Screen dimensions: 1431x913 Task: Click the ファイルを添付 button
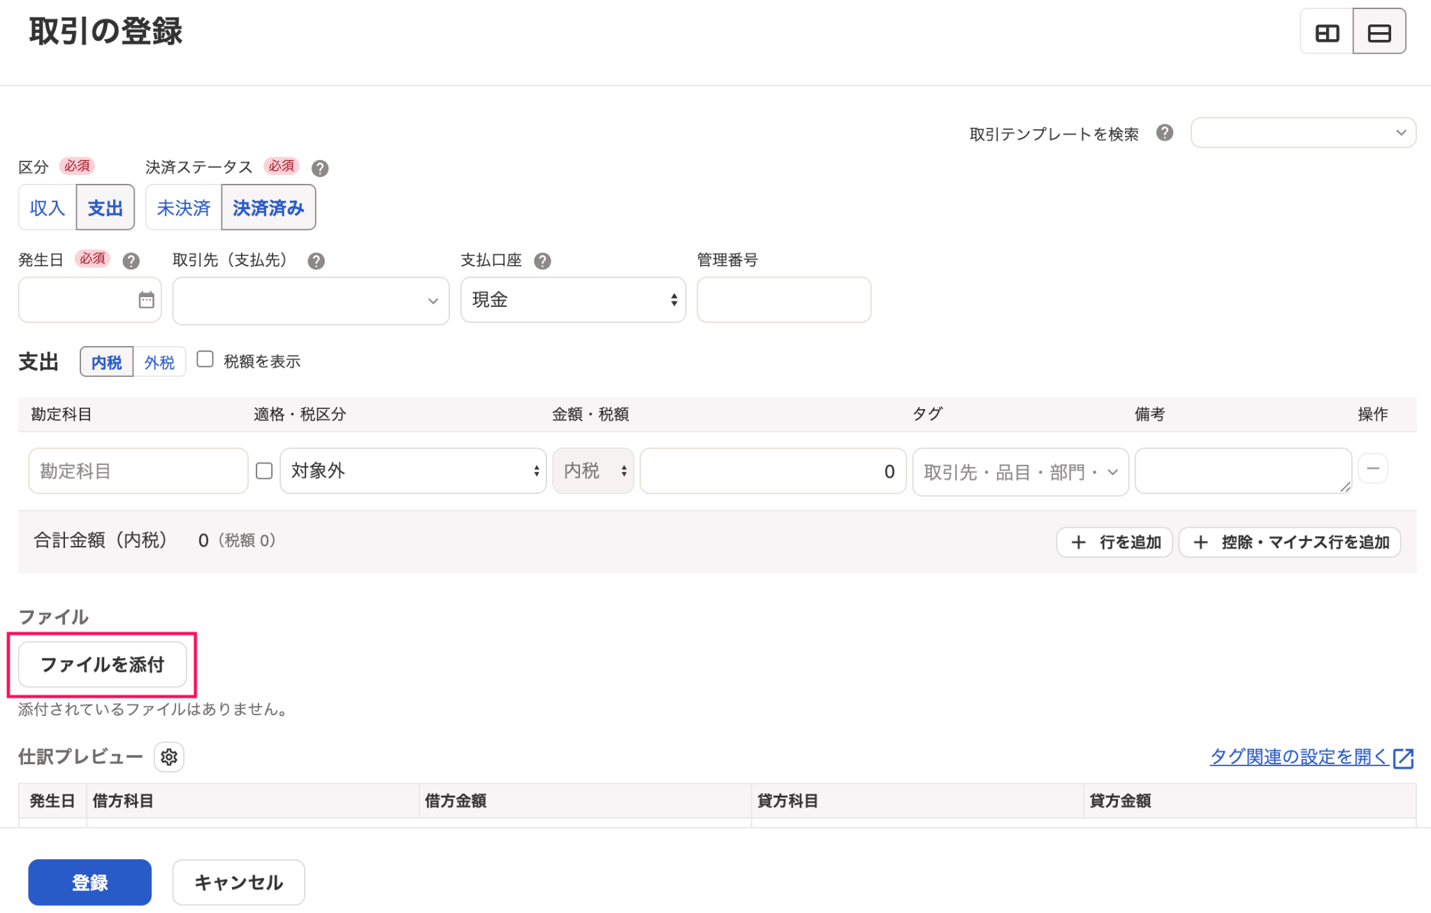pyautogui.click(x=102, y=665)
